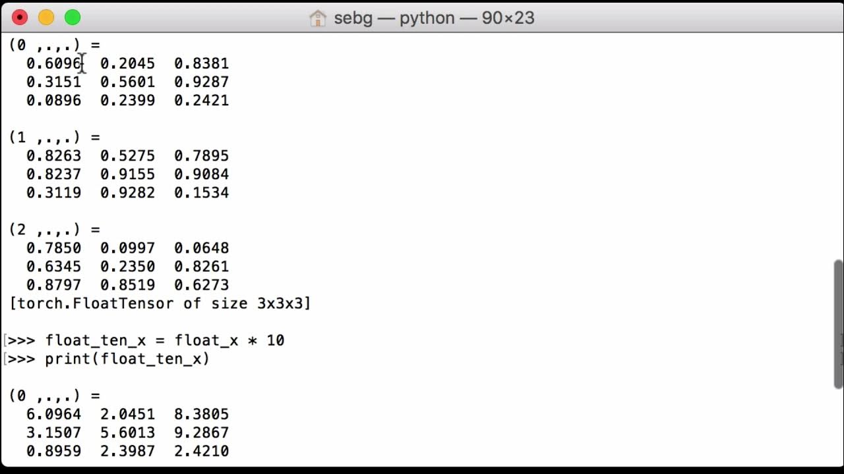Image resolution: width=844 pixels, height=474 pixels.
Task: Click the green zoom window button
Action: [73, 17]
